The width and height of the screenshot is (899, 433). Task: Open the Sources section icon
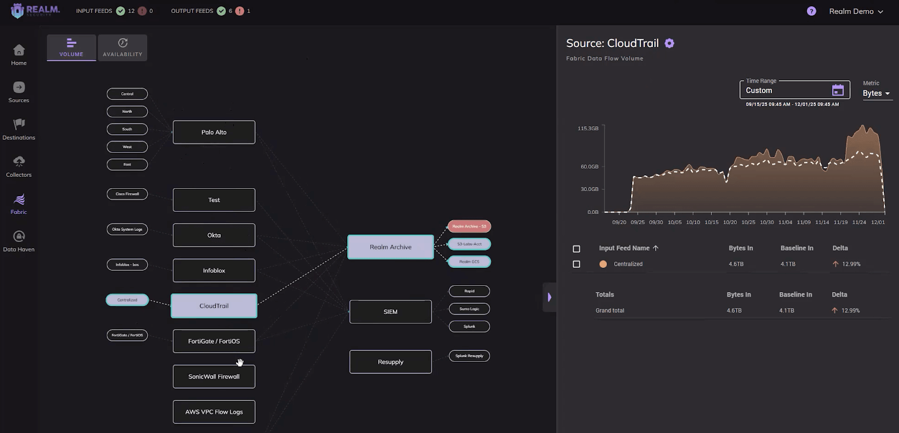coord(19,88)
